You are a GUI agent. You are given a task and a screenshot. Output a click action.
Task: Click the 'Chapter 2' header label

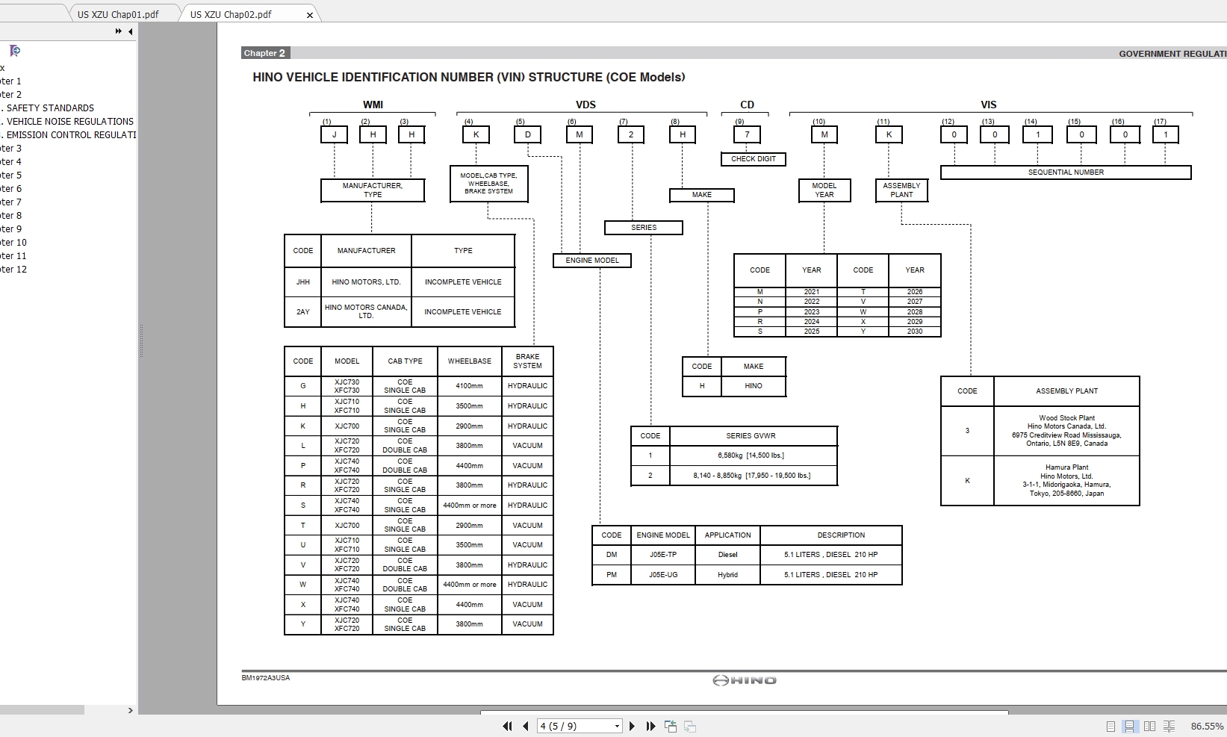click(265, 53)
